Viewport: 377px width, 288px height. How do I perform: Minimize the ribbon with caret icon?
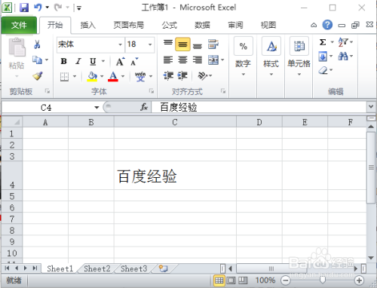314,25
